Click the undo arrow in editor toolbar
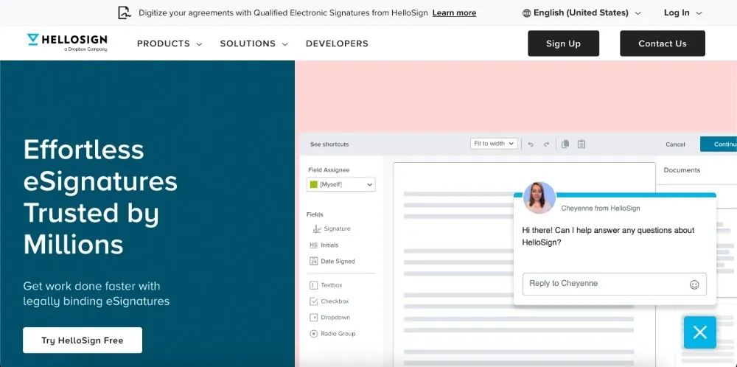 [x=531, y=144]
